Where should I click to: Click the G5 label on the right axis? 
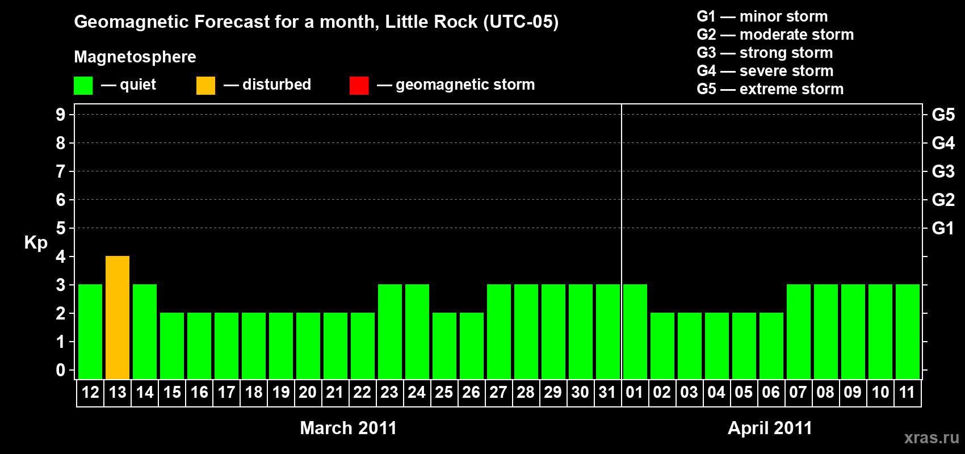[x=943, y=115]
